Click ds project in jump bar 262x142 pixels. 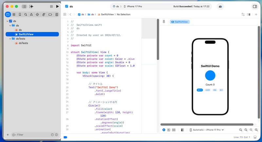point(81,14)
